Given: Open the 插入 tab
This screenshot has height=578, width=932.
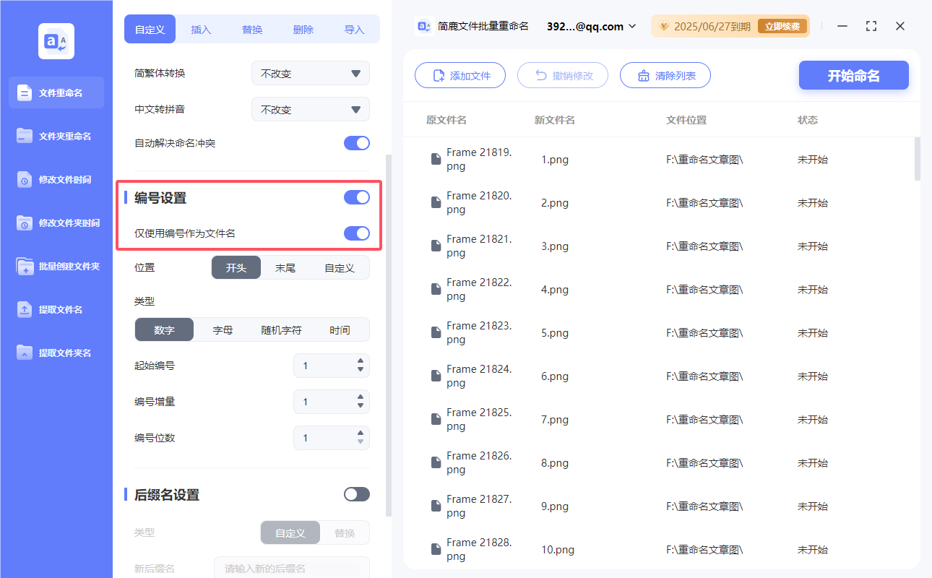Looking at the screenshot, I should 201,29.
